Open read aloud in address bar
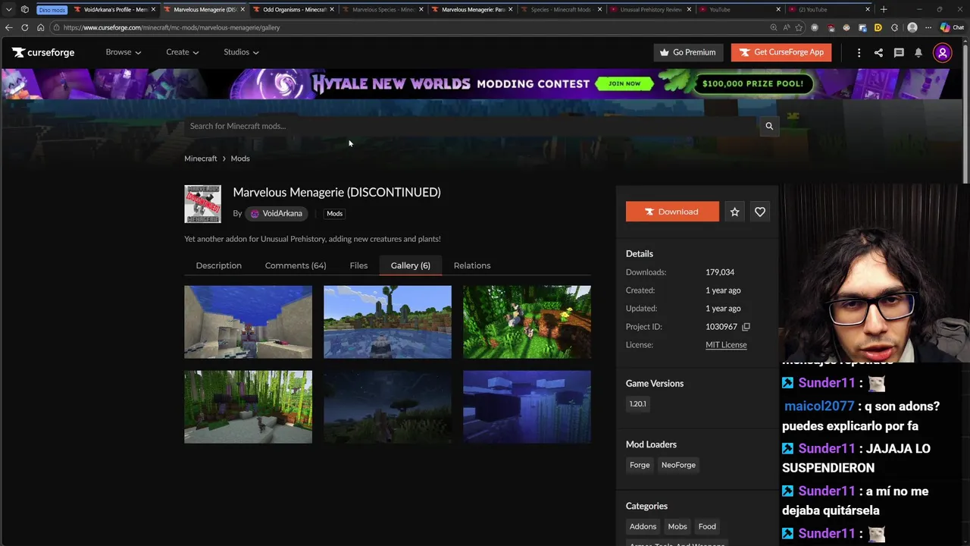 786,27
